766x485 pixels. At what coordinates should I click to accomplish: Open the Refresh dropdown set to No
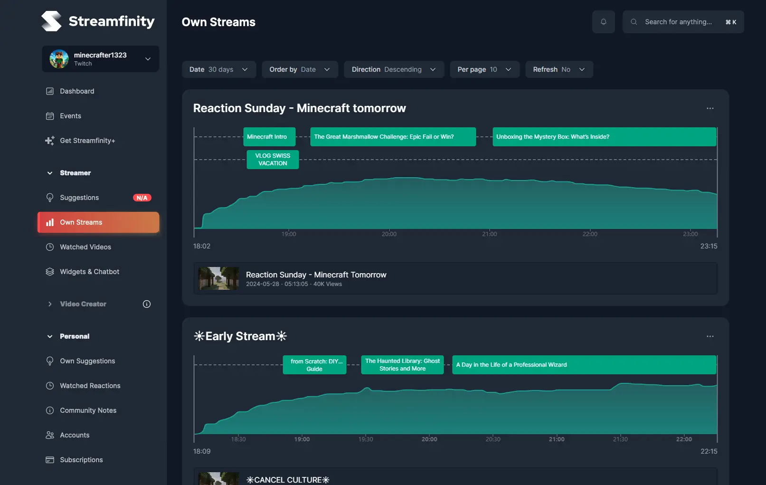(x=559, y=69)
